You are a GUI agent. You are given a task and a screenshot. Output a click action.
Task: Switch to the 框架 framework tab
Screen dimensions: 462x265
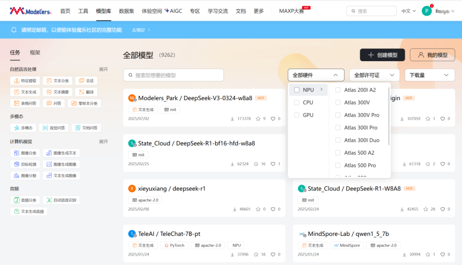[x=35, y=53]
